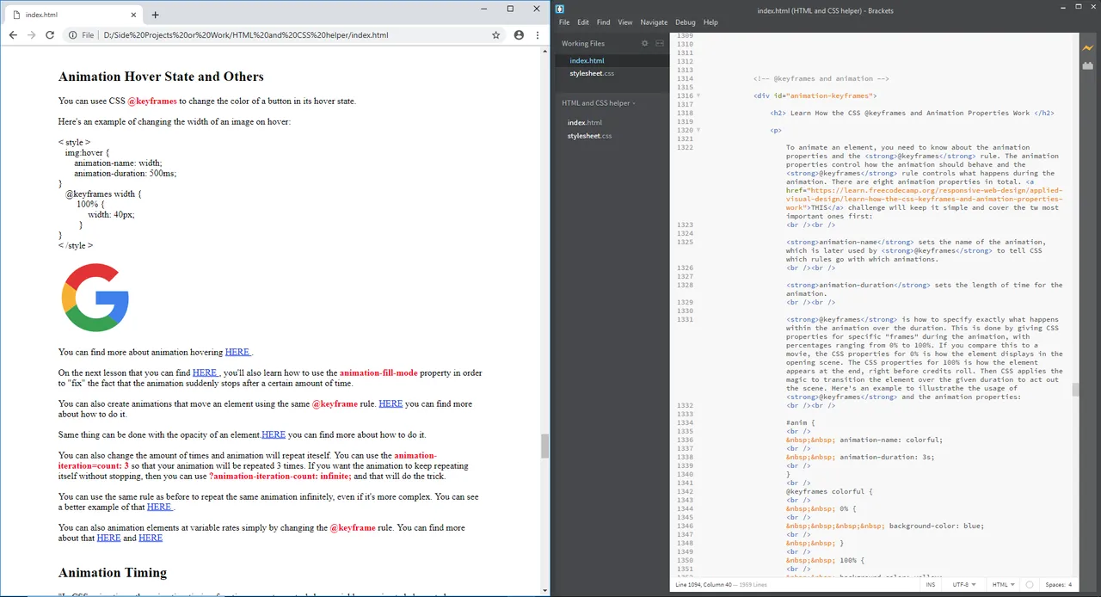Click the Chrome address bar URL

coord(245,35)
